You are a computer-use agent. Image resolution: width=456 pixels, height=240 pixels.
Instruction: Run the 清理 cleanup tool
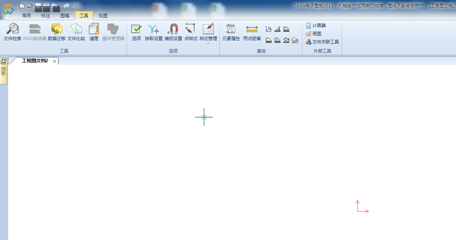[94, 31]
